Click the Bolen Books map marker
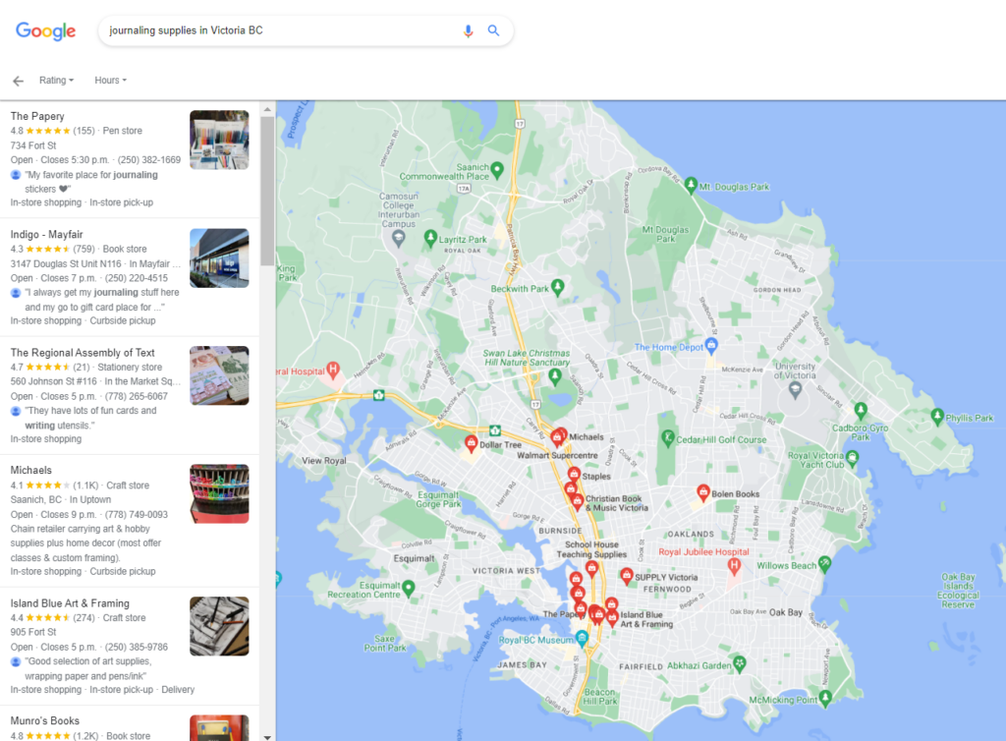Screen dimensions: 1006x741 point(703,491)
